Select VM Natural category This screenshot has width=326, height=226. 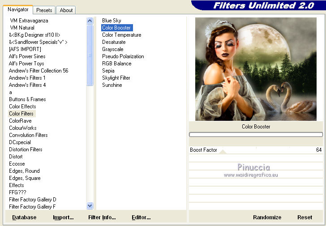[x=22, y=28]
